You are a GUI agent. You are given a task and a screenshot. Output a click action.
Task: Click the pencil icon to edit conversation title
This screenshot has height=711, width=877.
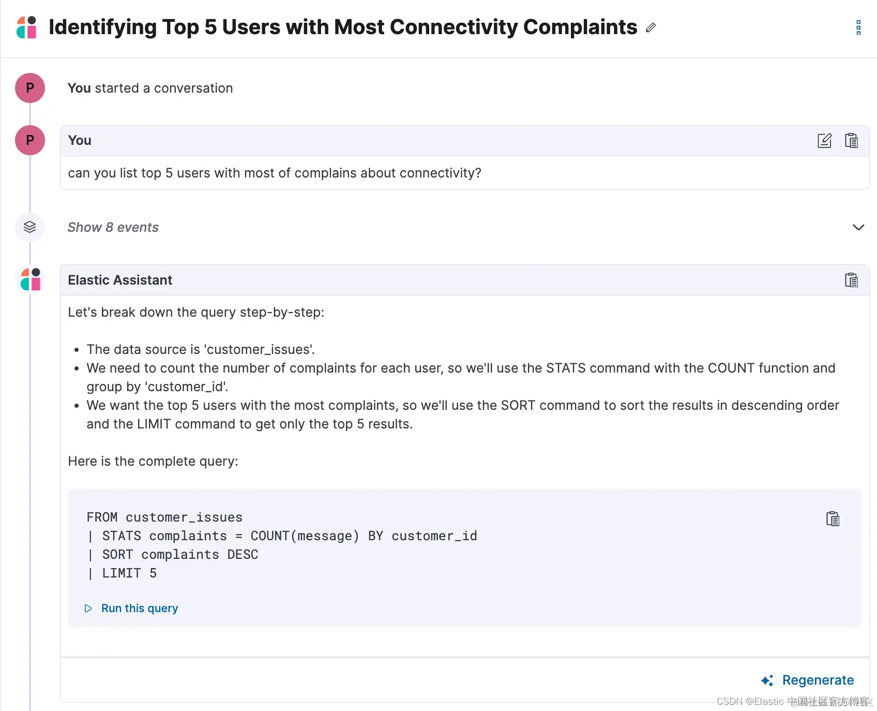[x=651, y=27]
